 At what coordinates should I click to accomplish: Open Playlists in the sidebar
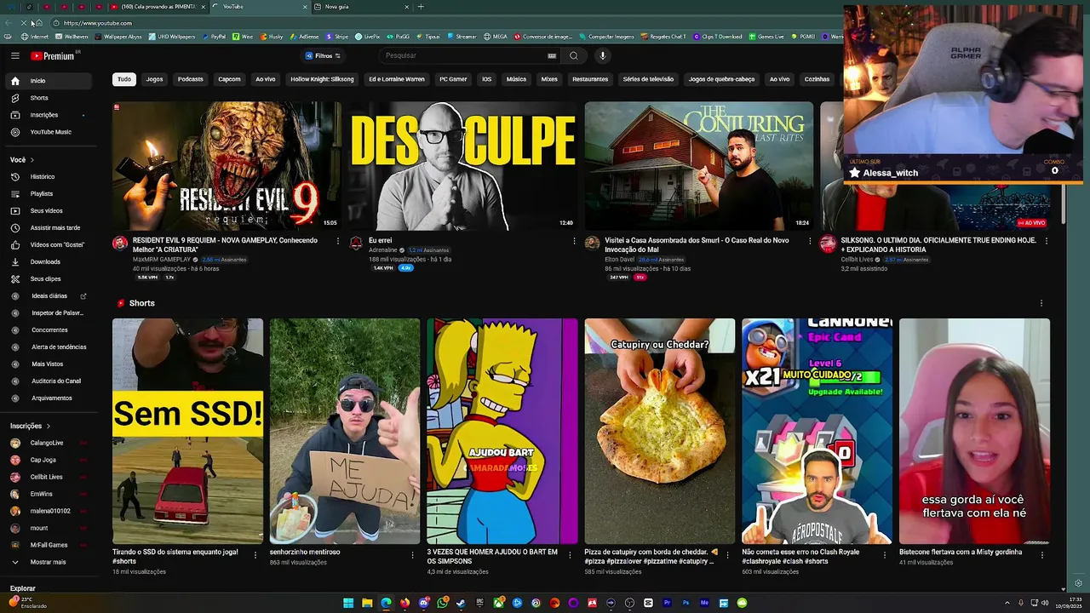(x=48, y=193)
